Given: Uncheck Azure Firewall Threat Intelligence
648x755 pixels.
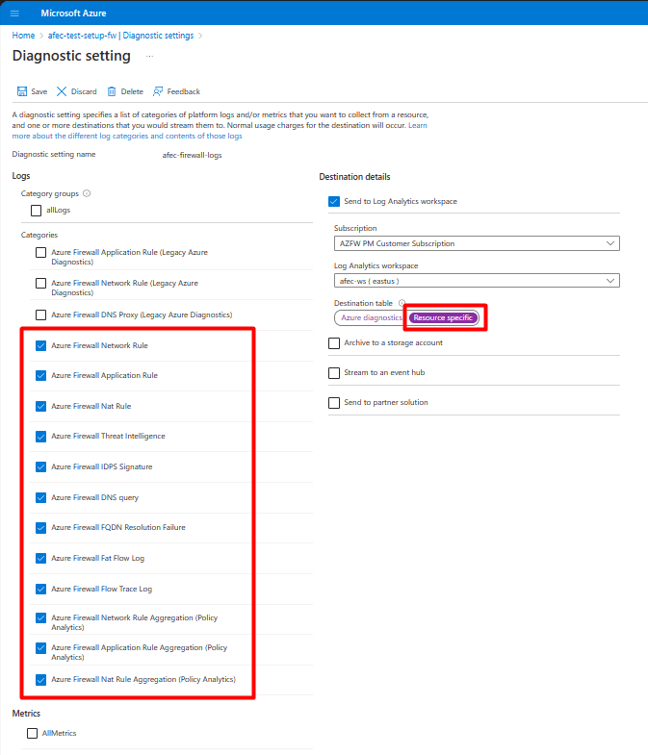Looking at the screenshot, I should [x=41, y=437].
